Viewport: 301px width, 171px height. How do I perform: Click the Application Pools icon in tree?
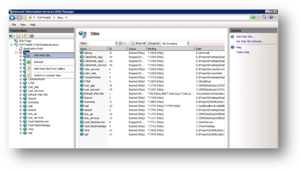pyautogui.click(x=21, y=49)
